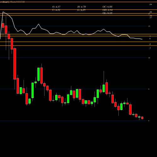Click the '17' price axis label

pyautogui.click(x=150, y=18)
